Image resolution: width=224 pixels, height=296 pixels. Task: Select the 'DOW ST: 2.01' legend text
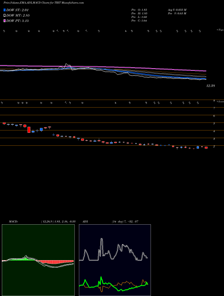[17, 10]
